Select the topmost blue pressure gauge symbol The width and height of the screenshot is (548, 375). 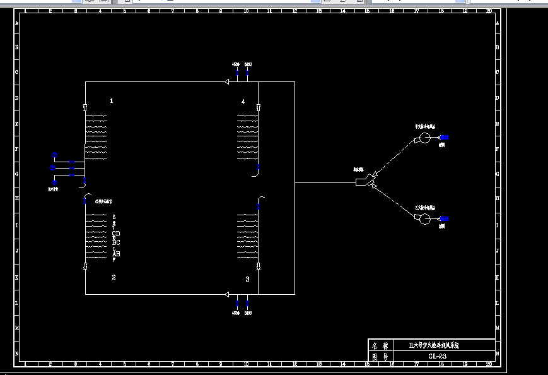tap(54, 155)
